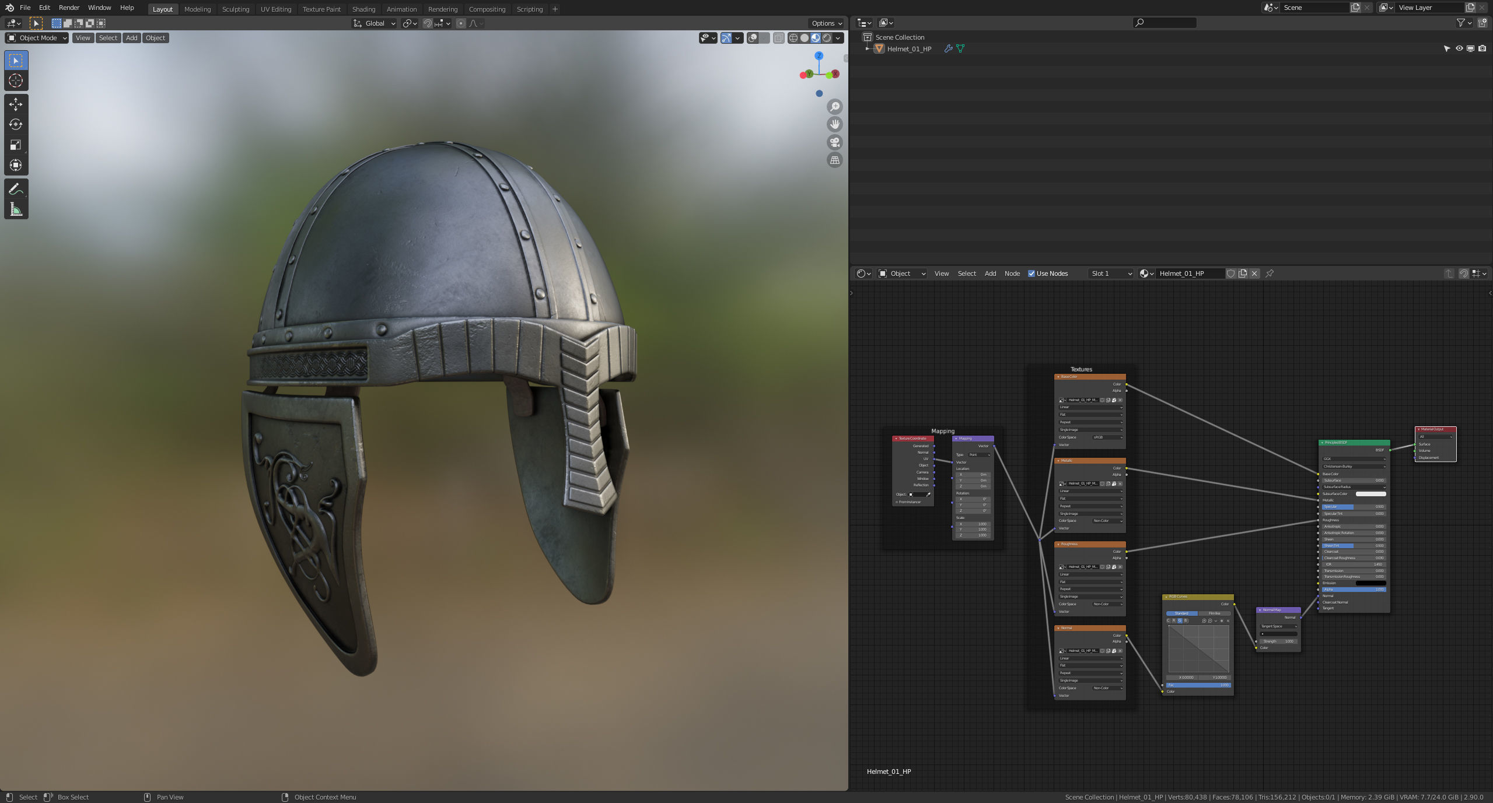Click the new scene icon next to Scene
The height and width of the screenshot is (803, 1493).
click(1355, 8)
